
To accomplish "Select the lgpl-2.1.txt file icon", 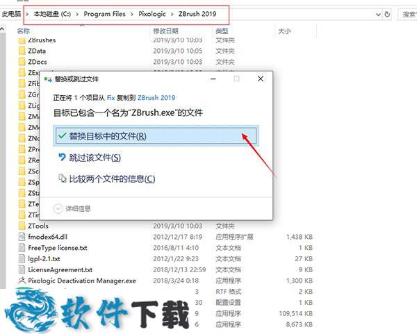I will [x=22, y=258].
